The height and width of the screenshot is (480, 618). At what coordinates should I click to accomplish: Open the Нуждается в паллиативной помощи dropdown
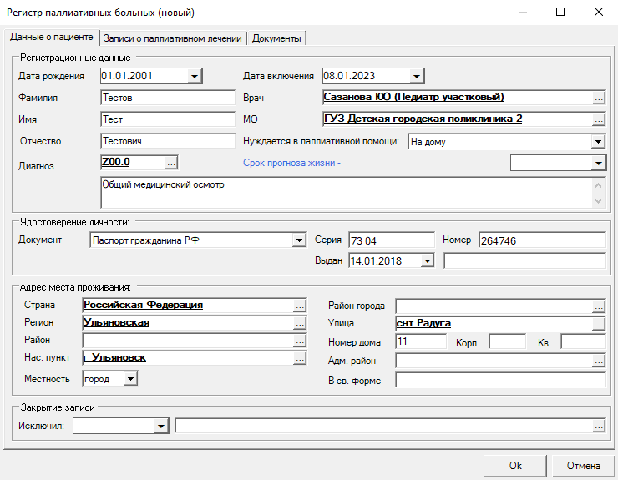(x=598, y=141)
